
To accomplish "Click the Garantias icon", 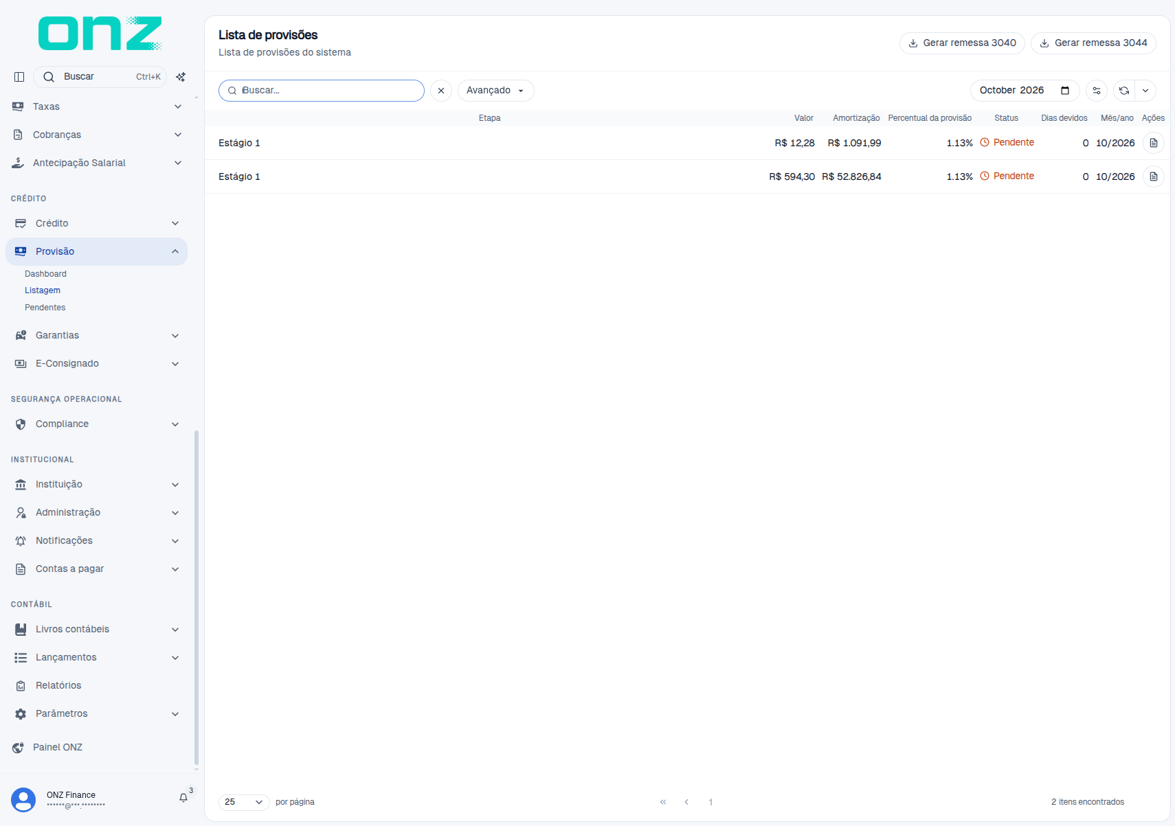I will tap(21, 336).
